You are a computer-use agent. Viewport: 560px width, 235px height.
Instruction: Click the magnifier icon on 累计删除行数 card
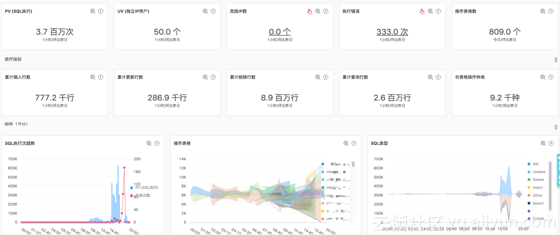(x=318, y=77)
